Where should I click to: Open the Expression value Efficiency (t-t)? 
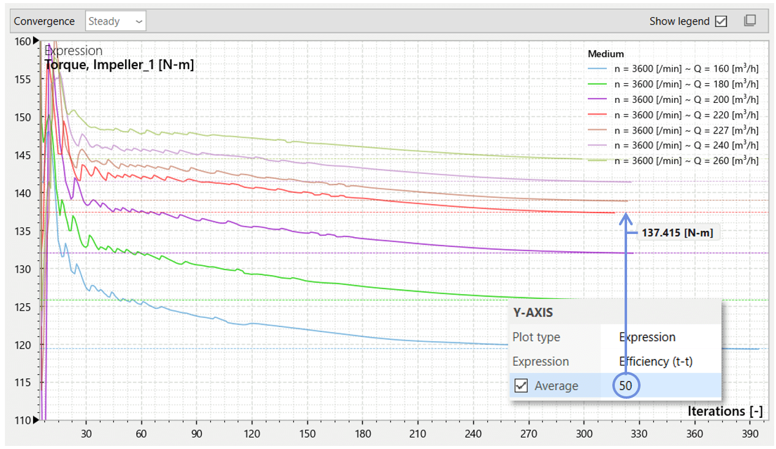point(656,361)
